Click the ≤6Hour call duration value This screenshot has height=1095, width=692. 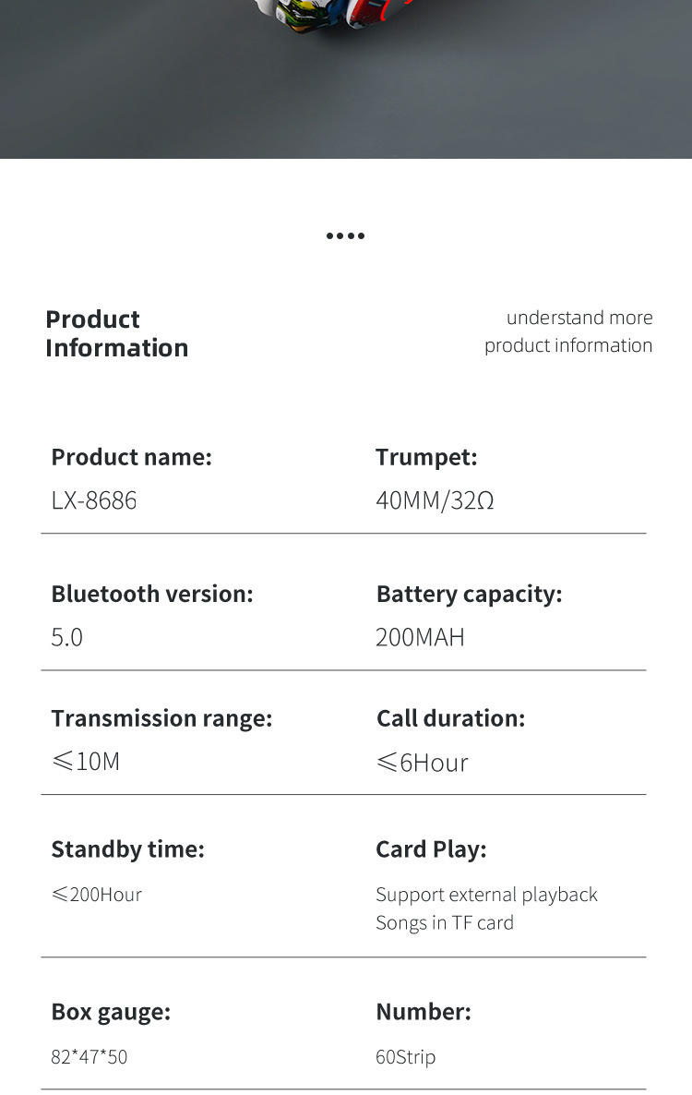click(422, 763)
